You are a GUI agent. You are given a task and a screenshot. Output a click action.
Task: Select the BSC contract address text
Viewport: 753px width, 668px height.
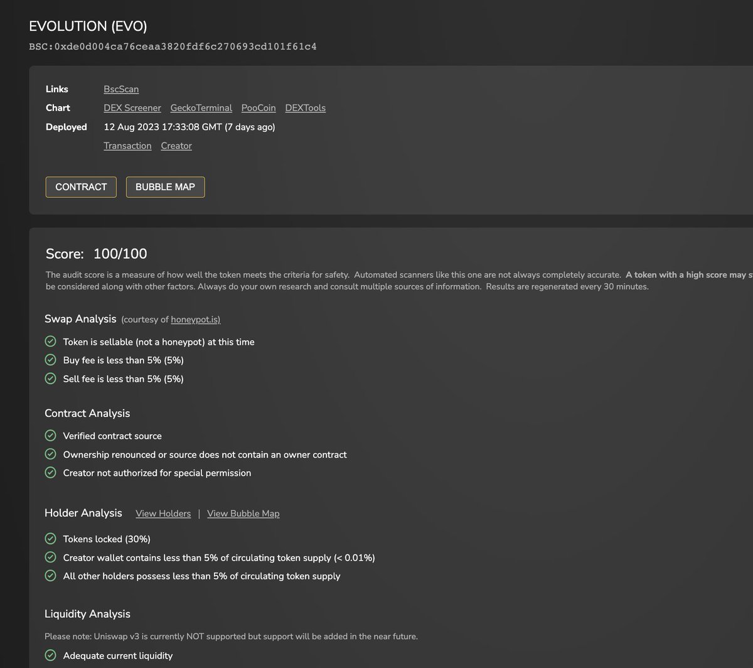coord(173,47)
